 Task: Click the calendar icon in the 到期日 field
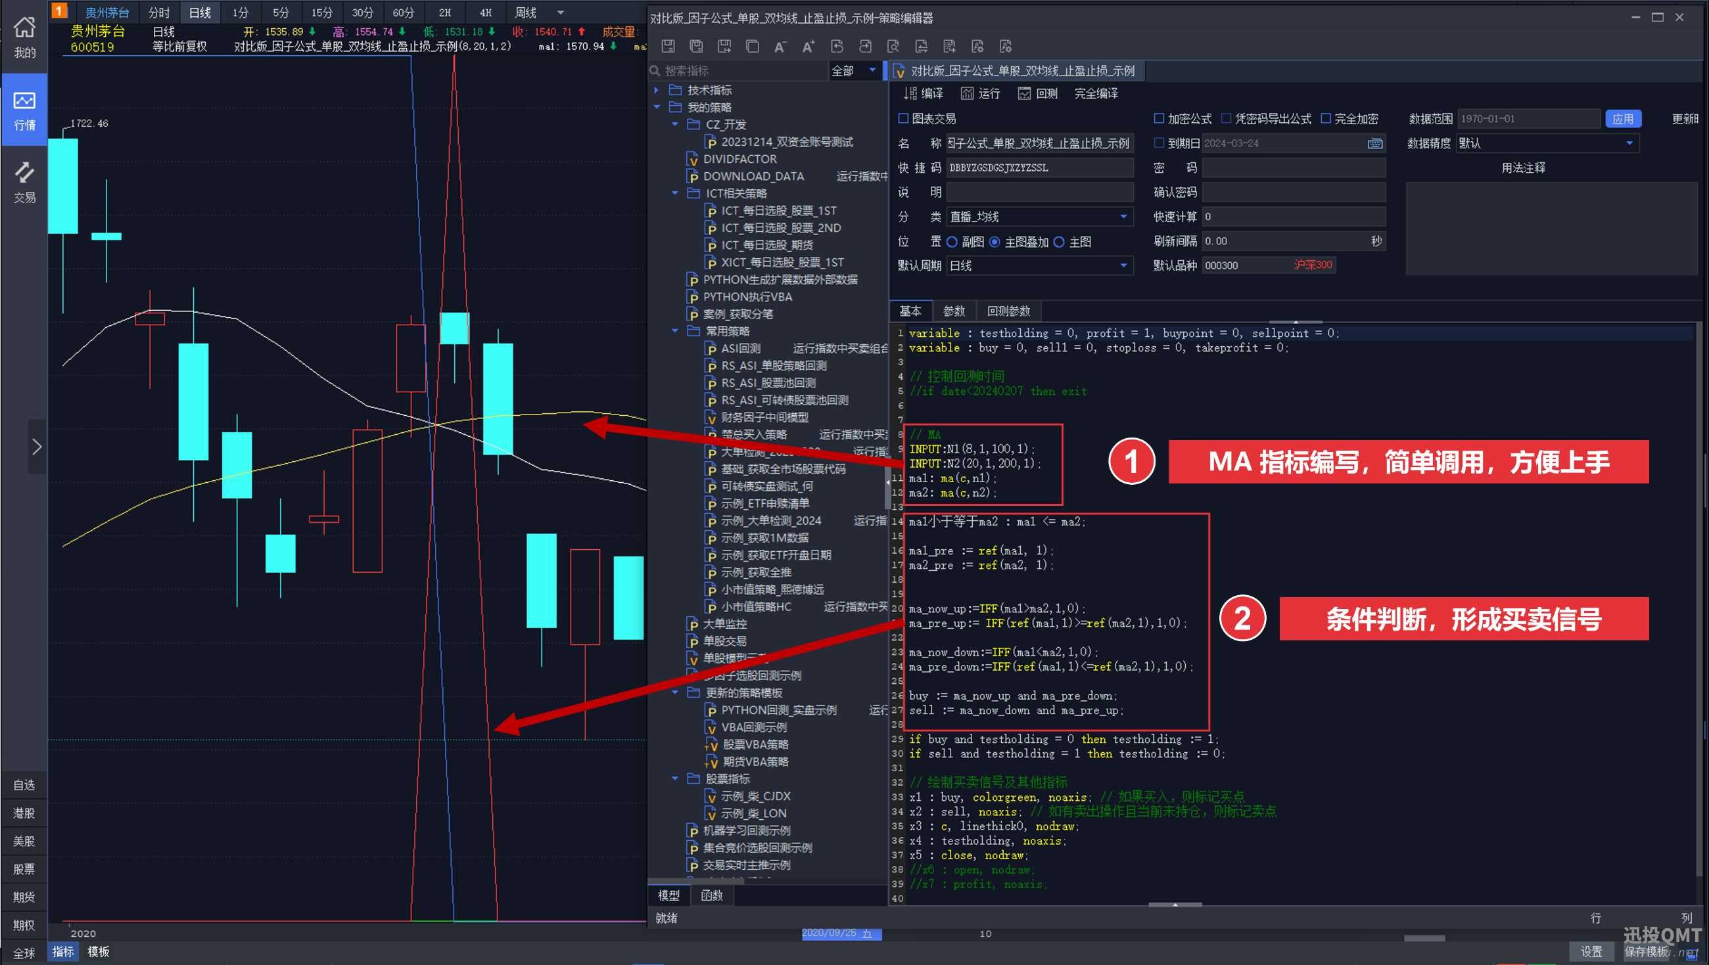(1374, 143)
